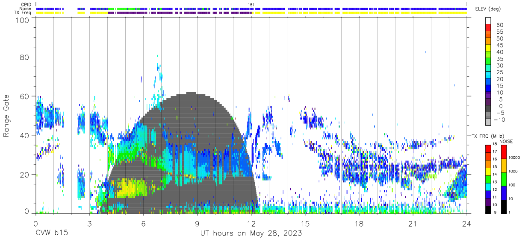Pick the green 13–14 MHz TX FRQ swatch

(488, 179)
